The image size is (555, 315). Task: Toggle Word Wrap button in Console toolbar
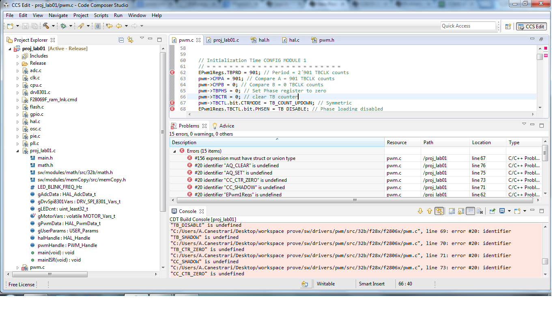(x=470, y=211)
